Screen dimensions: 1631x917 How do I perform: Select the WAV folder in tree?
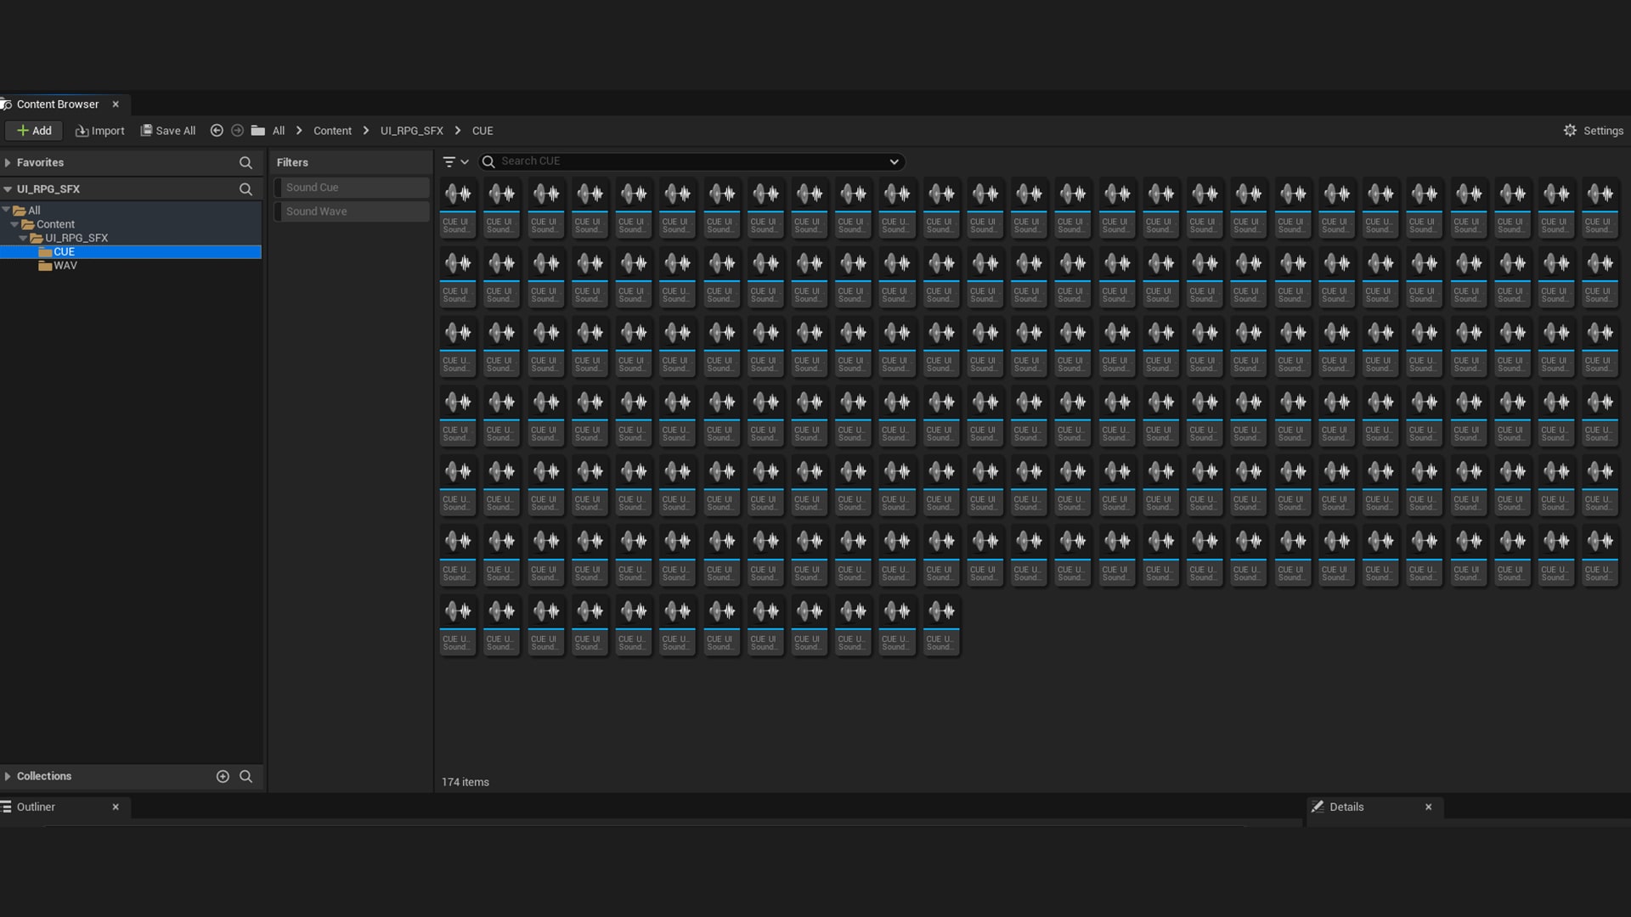tap(65, 266)
